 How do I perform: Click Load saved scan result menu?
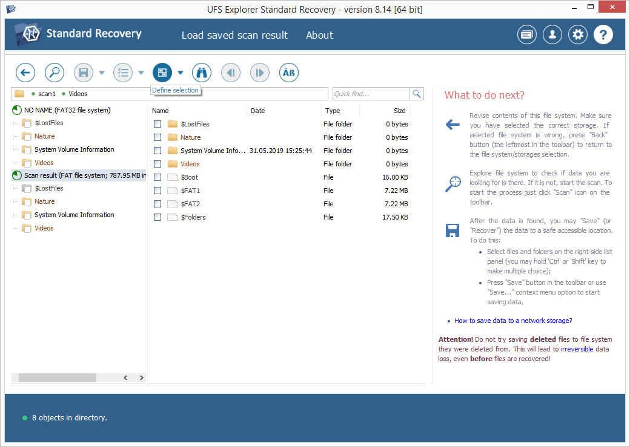coord(234,35)
